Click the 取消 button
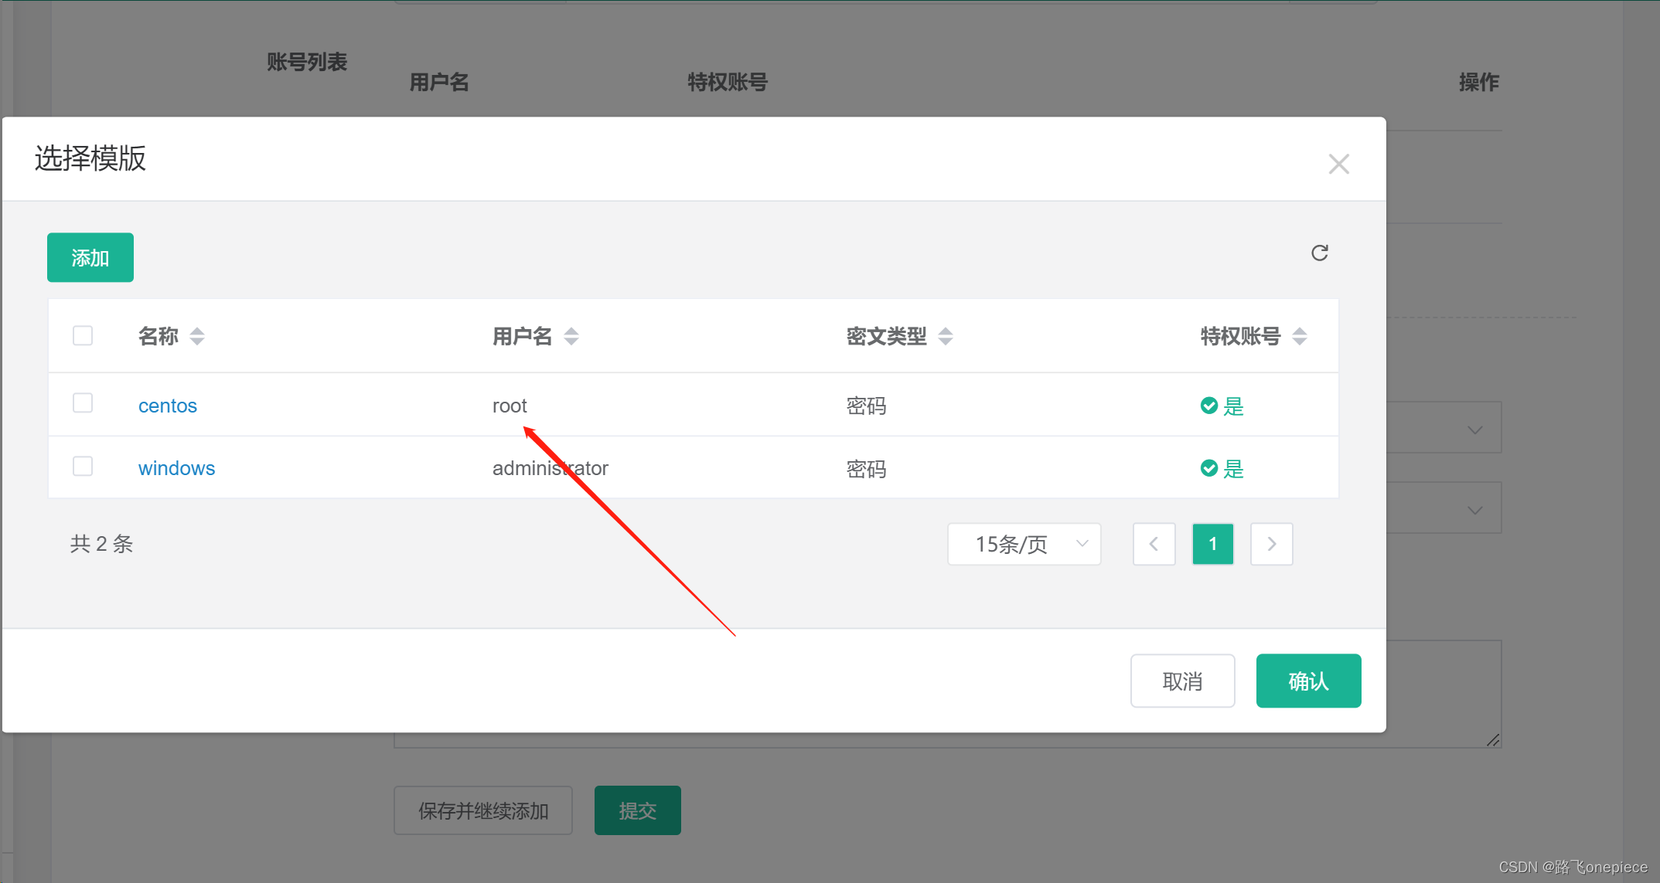Viewport: 1660px width, 883px height. [1182, 681]
